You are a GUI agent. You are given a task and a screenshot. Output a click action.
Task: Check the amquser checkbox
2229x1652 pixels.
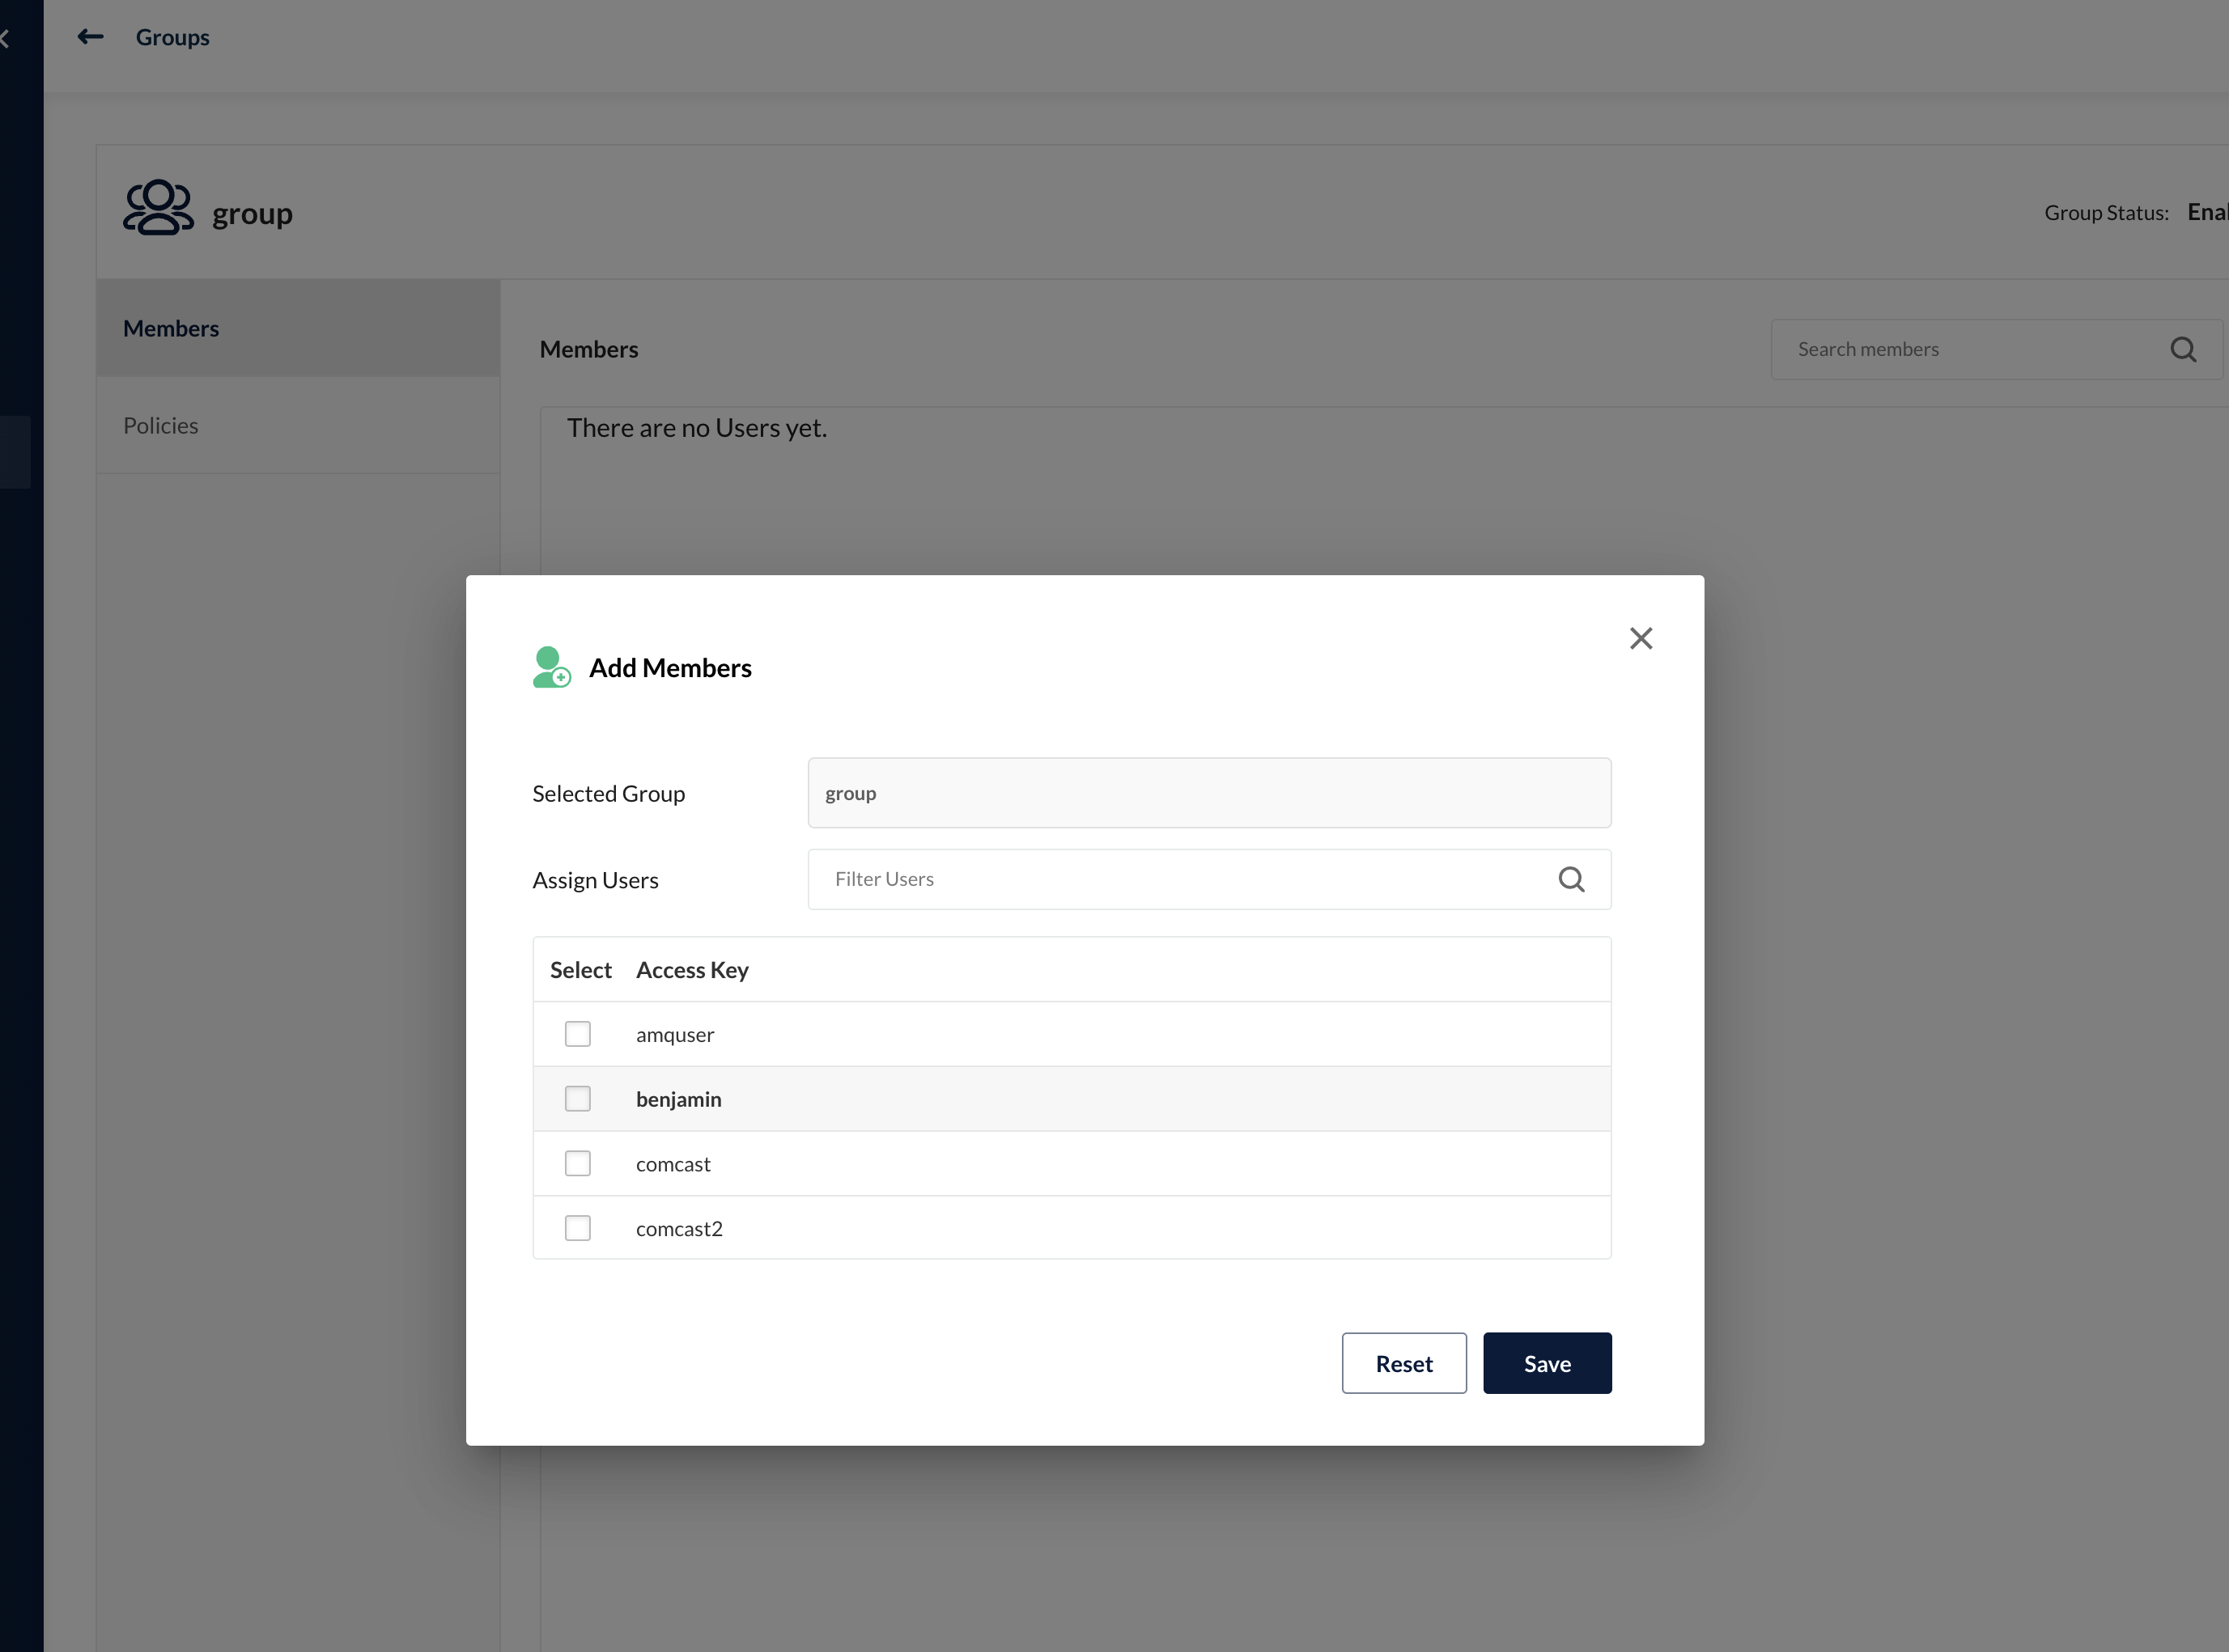click(577, 1033)
